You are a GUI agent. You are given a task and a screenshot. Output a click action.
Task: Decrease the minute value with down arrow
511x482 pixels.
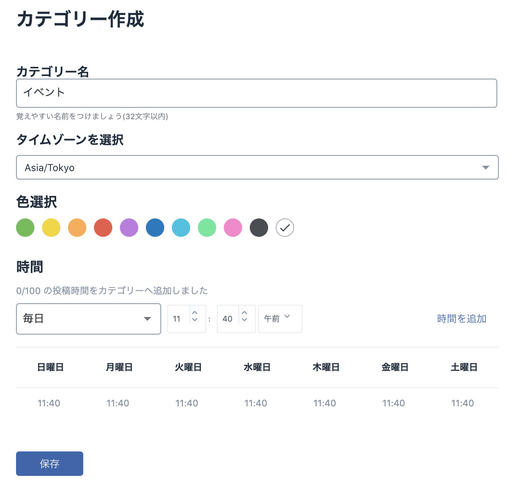pyautogui.click(x=244, y=320)
